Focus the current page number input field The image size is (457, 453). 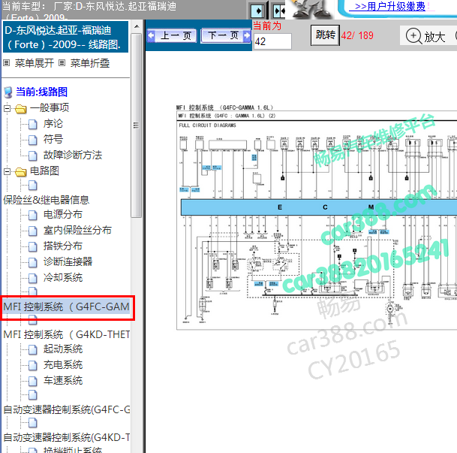272,41
